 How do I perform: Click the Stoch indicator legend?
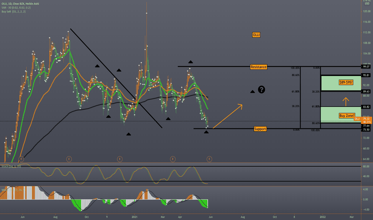pos(11,166)
